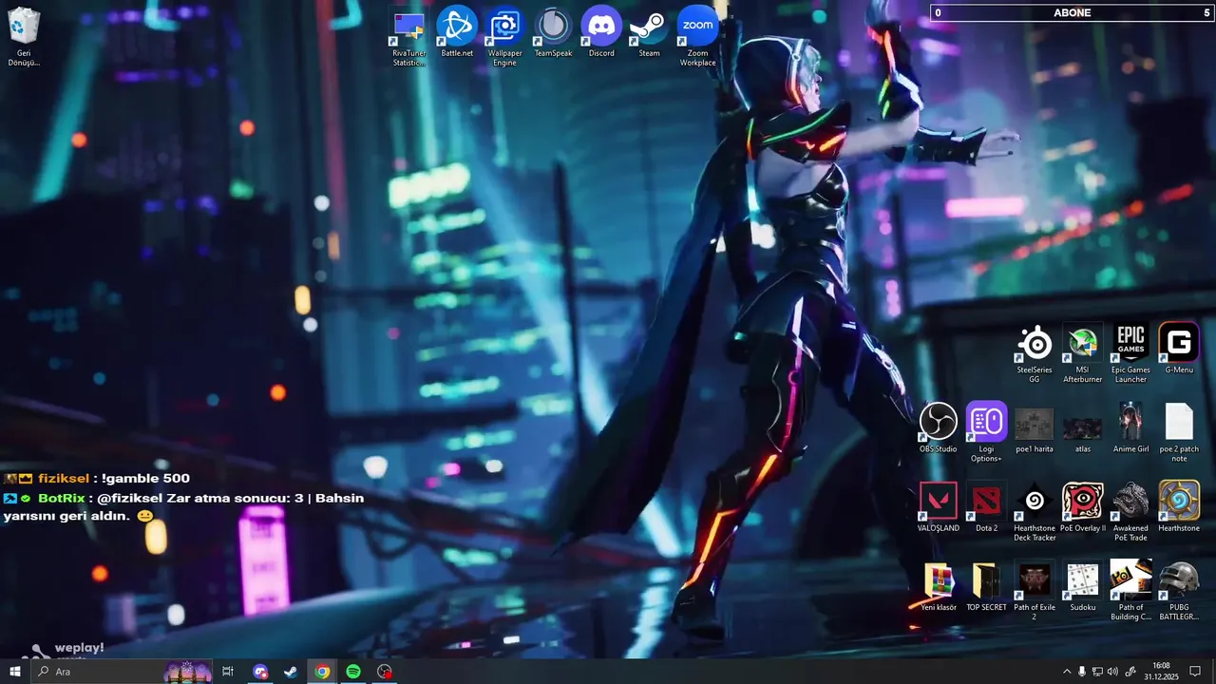Select the VALOŞLAND (Valorant) shortcut
1216x684 pixels.
(x=939, y=507)
